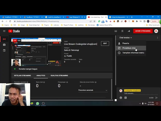
Task: Open Other bookmarks folder
Action: pyautogui.click(x=153, y=25)
